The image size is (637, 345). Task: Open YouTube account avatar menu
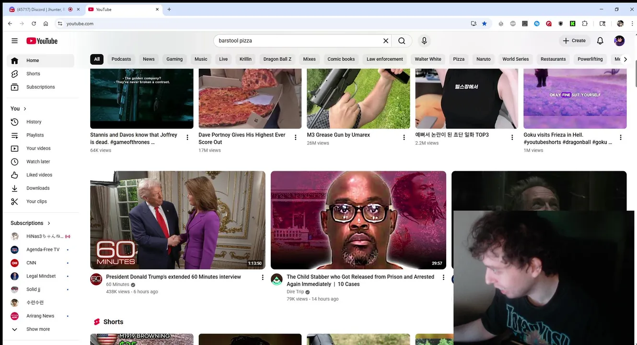(619, 41)
